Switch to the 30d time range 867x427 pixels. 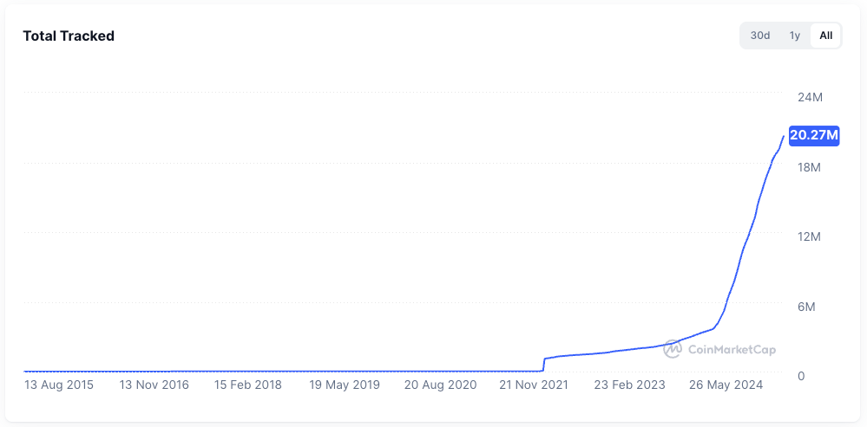760,36
